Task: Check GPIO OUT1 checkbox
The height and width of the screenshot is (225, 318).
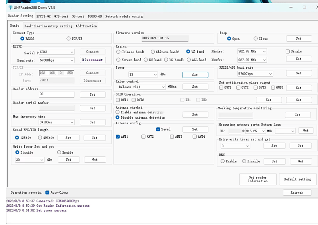Action: coord(122,100)
